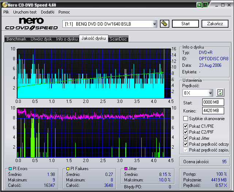
Task: Click the Koniec field showing 4420 MB
Action: [x=213, y=111]
